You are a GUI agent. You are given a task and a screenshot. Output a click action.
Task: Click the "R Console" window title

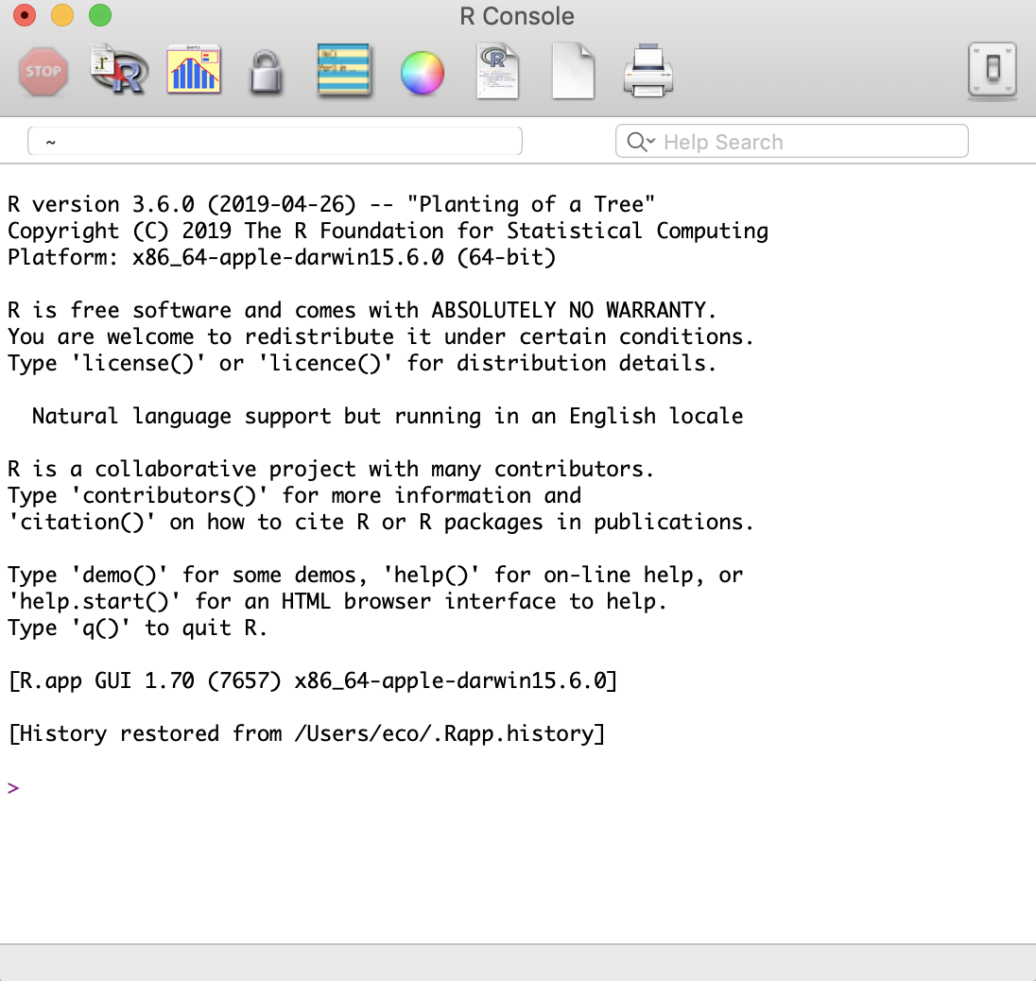pyautogui.click(x=517, y=16)
